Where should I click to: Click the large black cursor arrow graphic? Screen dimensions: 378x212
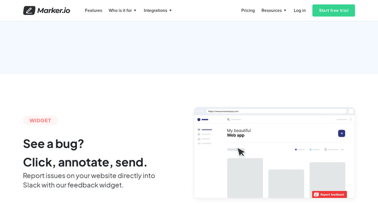tap(241, 152)
